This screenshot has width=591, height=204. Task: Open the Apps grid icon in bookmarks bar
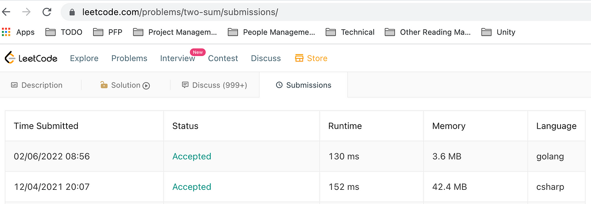pyautogui.click(x=6, y=32)
